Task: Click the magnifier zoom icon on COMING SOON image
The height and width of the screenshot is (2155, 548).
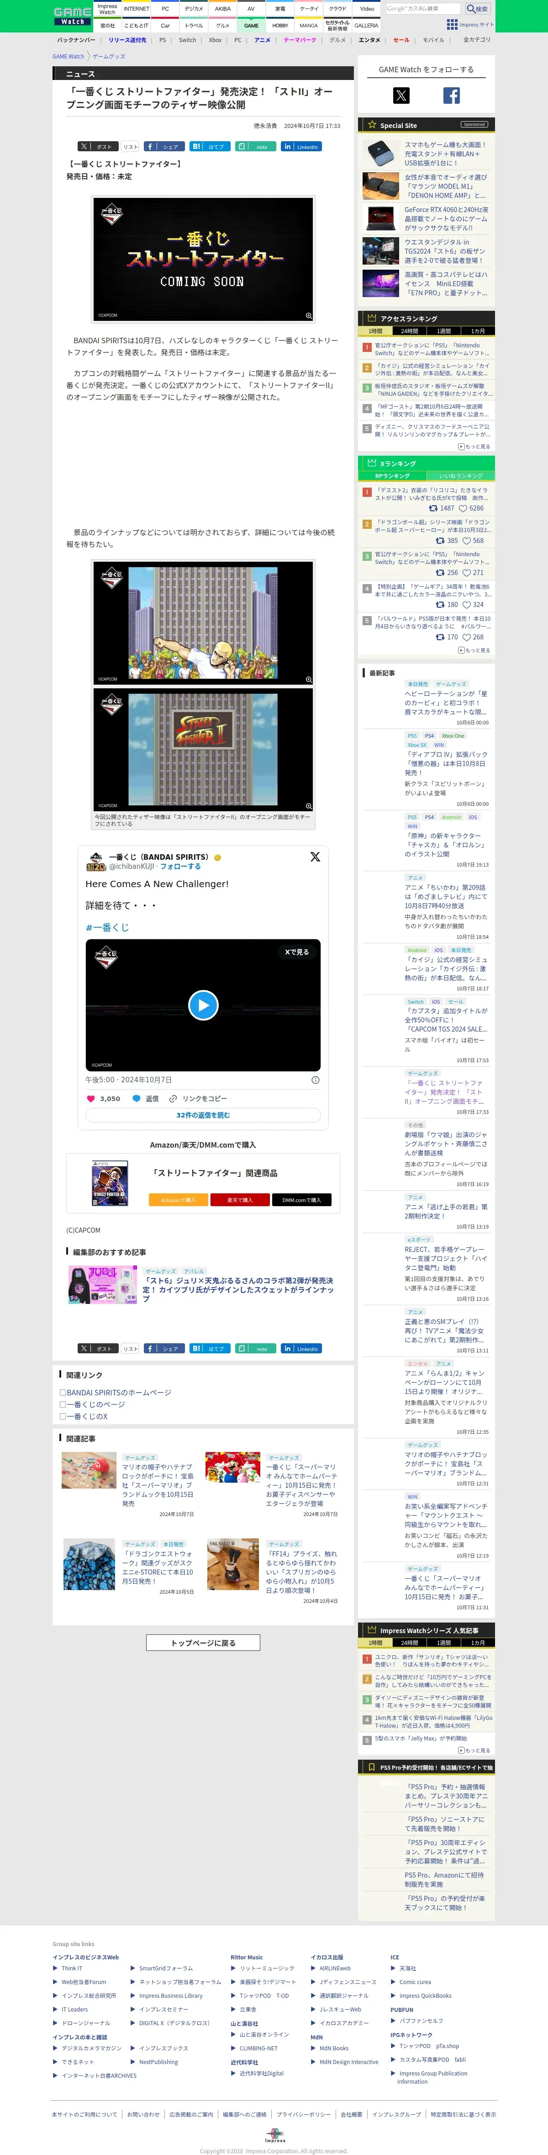Action: click(308, 315)
